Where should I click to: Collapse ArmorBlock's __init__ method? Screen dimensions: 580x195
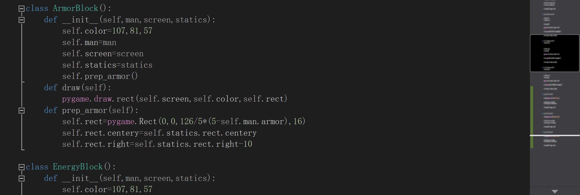(22, 20)
